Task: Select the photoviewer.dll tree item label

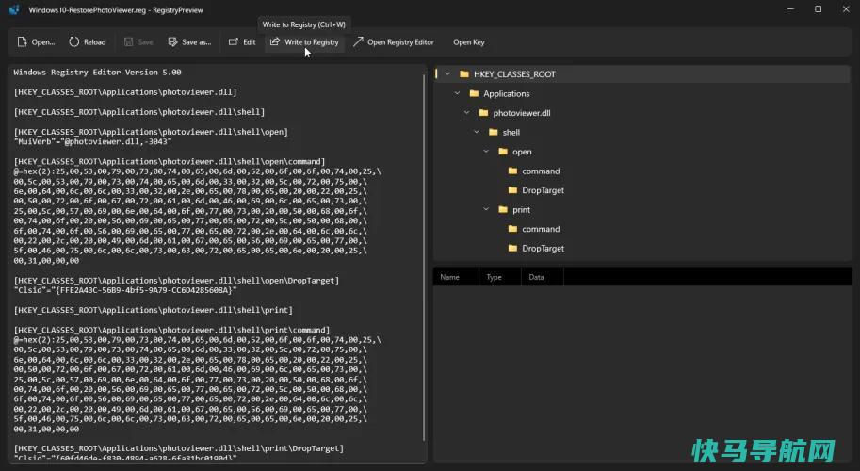Action: point(522,113)
